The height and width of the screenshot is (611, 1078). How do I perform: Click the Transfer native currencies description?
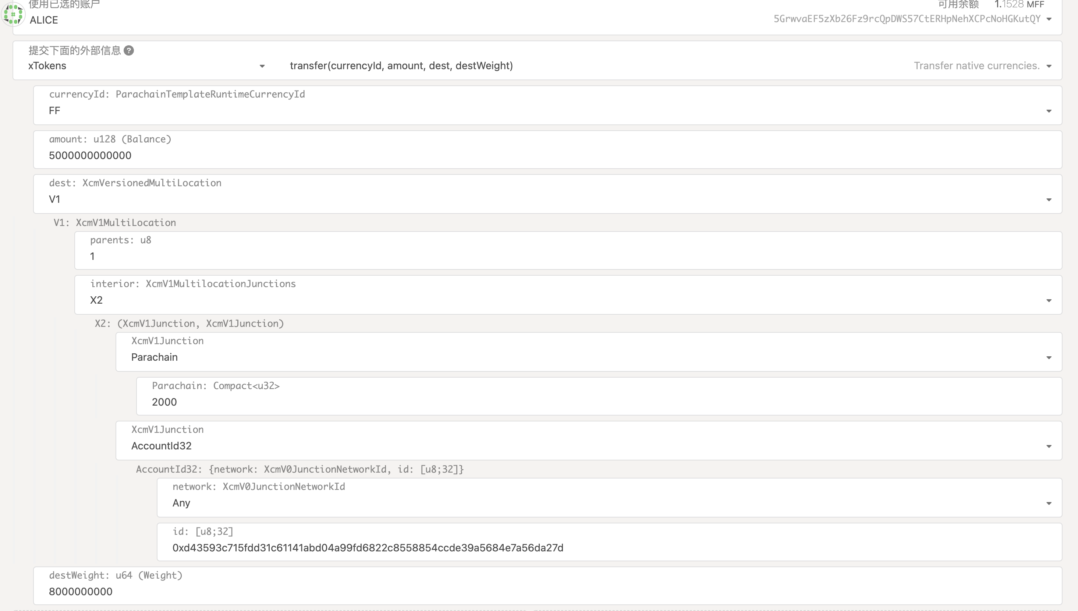[976, 66]
